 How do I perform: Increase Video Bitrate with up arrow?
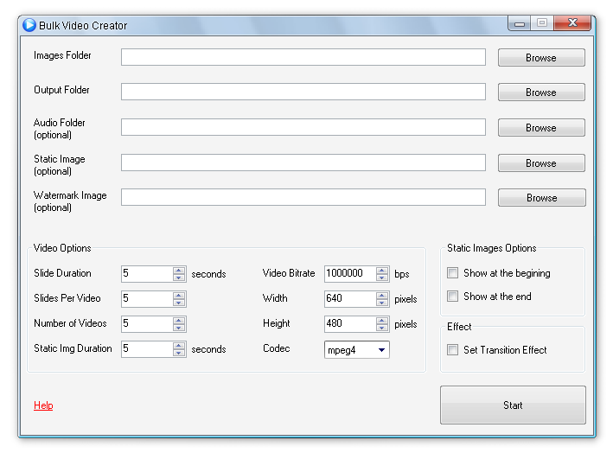382,270
